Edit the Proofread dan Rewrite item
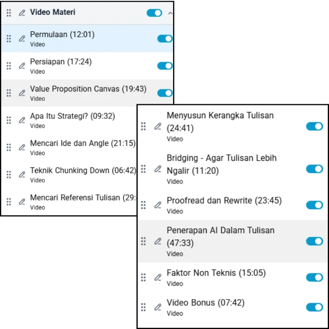 pyautogui.click(x=158, y=205)
